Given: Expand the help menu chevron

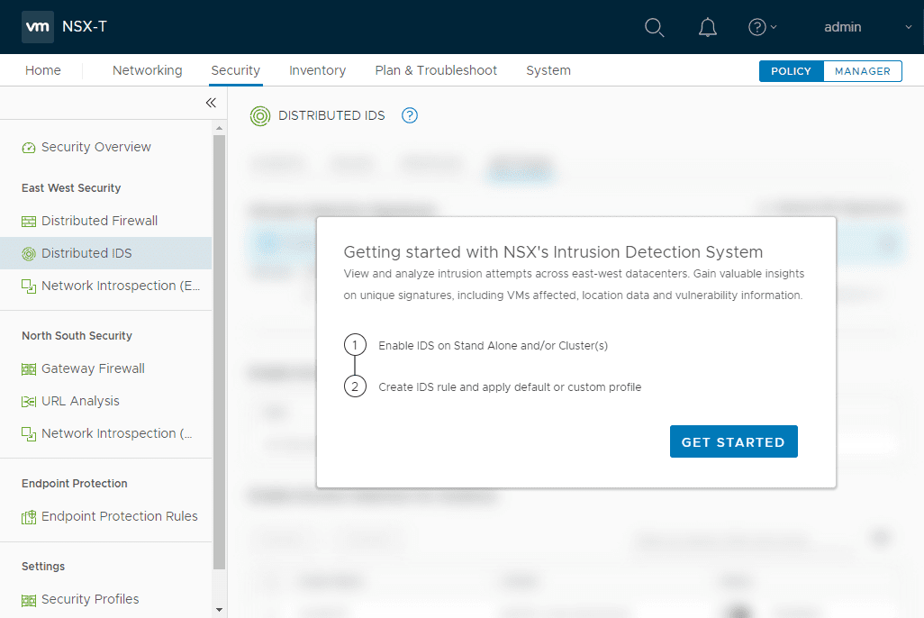Looking at the screenshot, I should [x=775, y=27].
